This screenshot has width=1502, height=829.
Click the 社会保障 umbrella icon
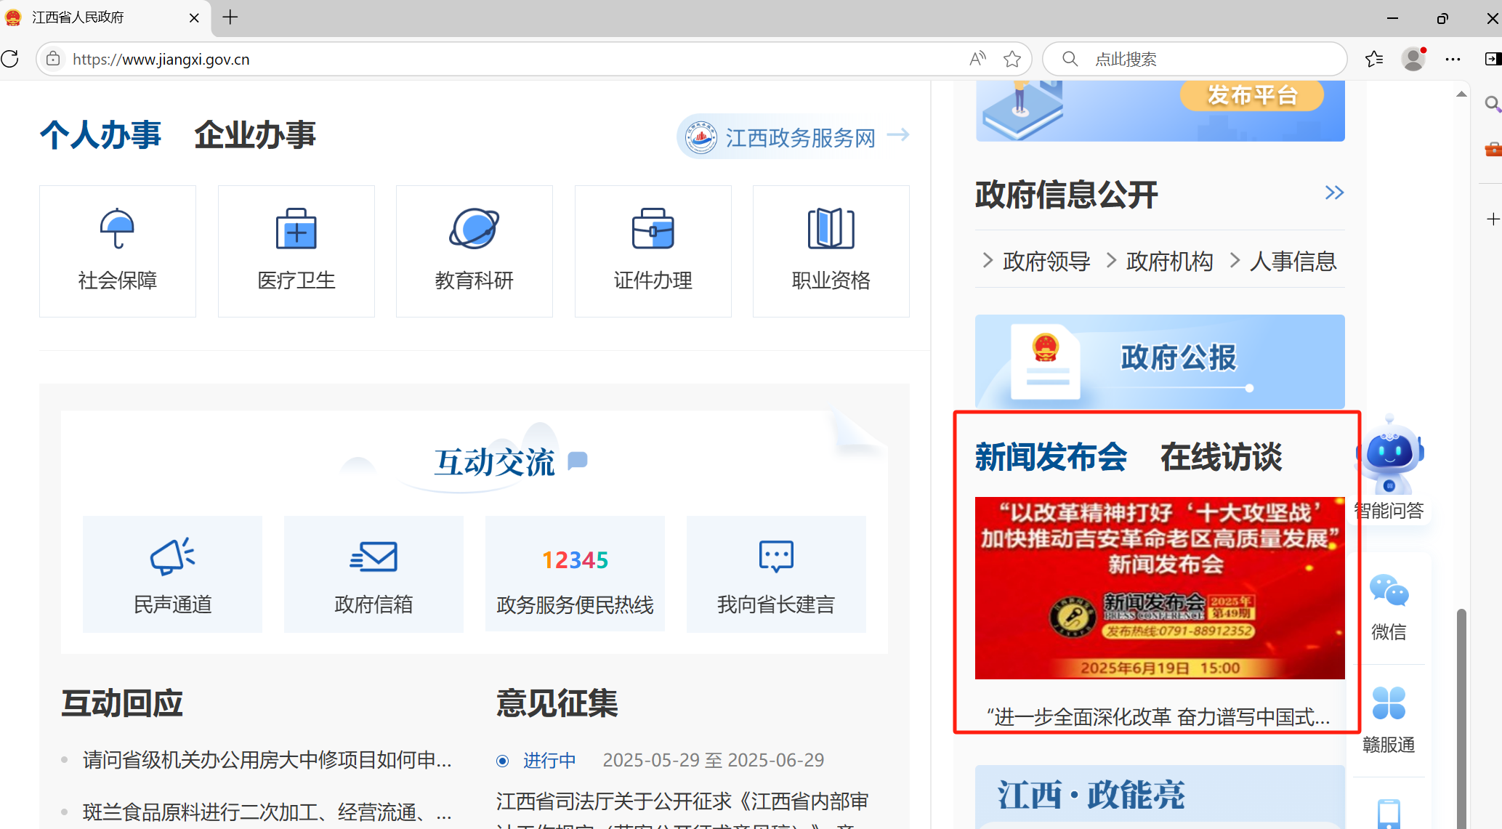(x=117, y=228)
